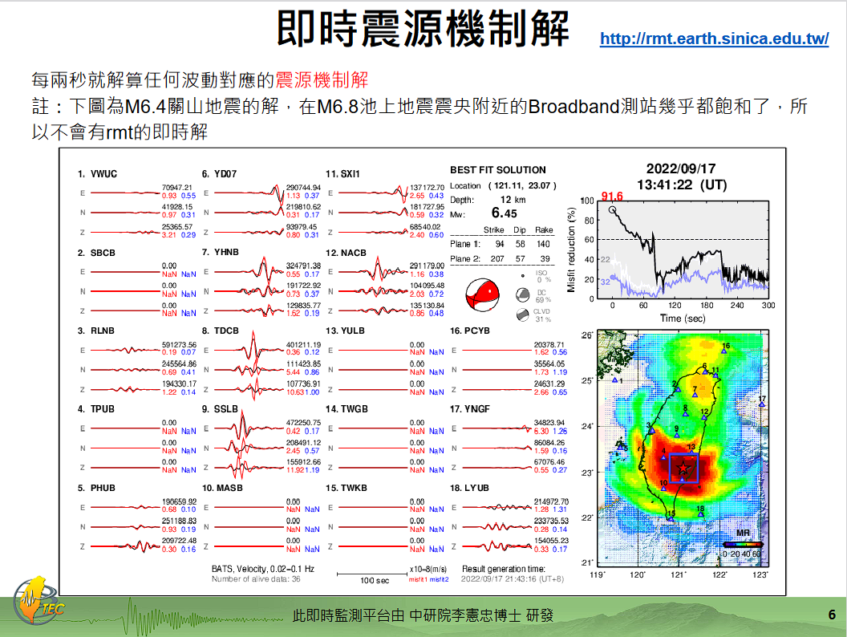Image resolution: width=847 pixels, height=637 pixels.
Task: Click the amplitude value 591273.56
Action: click(179, 345)
